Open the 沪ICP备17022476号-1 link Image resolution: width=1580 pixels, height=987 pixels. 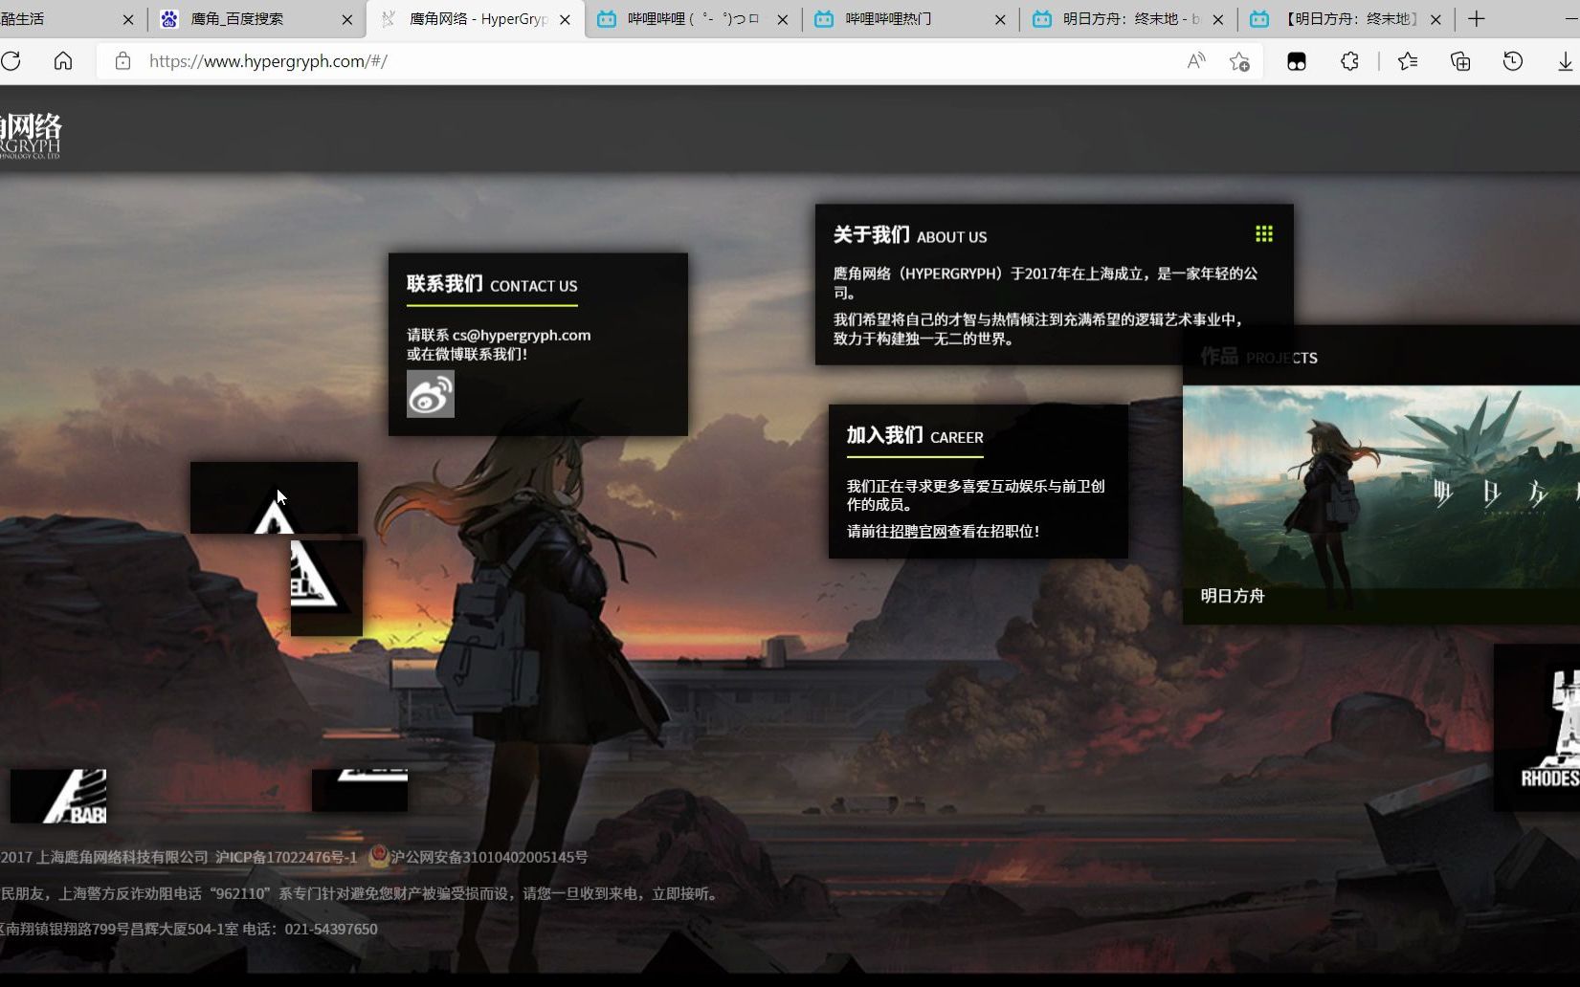click(x=286, y=858)
